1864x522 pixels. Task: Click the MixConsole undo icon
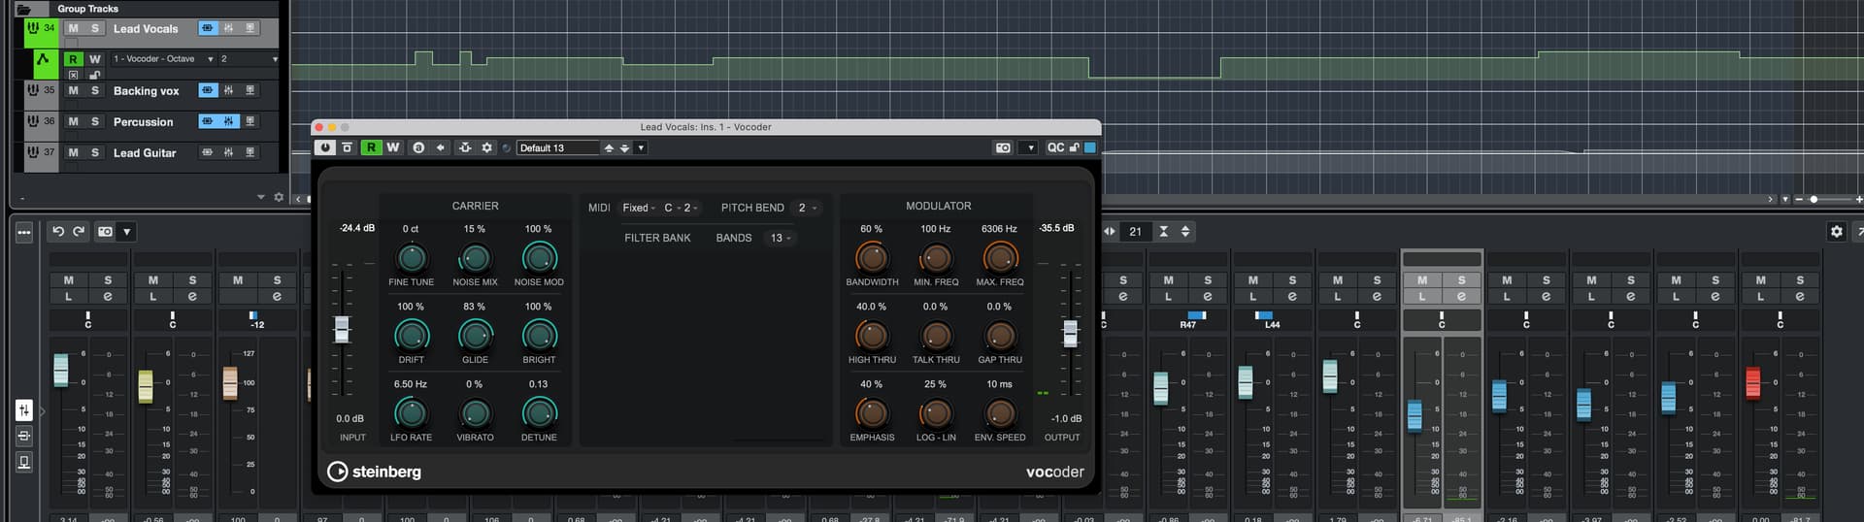(x=58, y=231)
